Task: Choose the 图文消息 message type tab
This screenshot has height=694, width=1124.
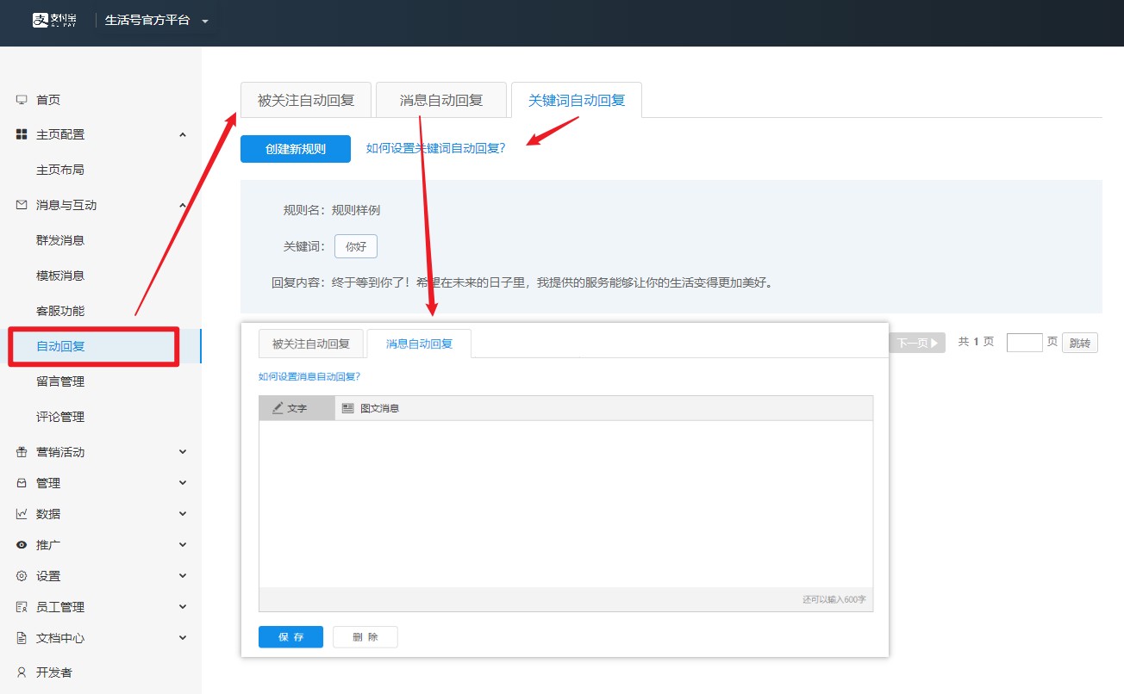Action: 371,408
